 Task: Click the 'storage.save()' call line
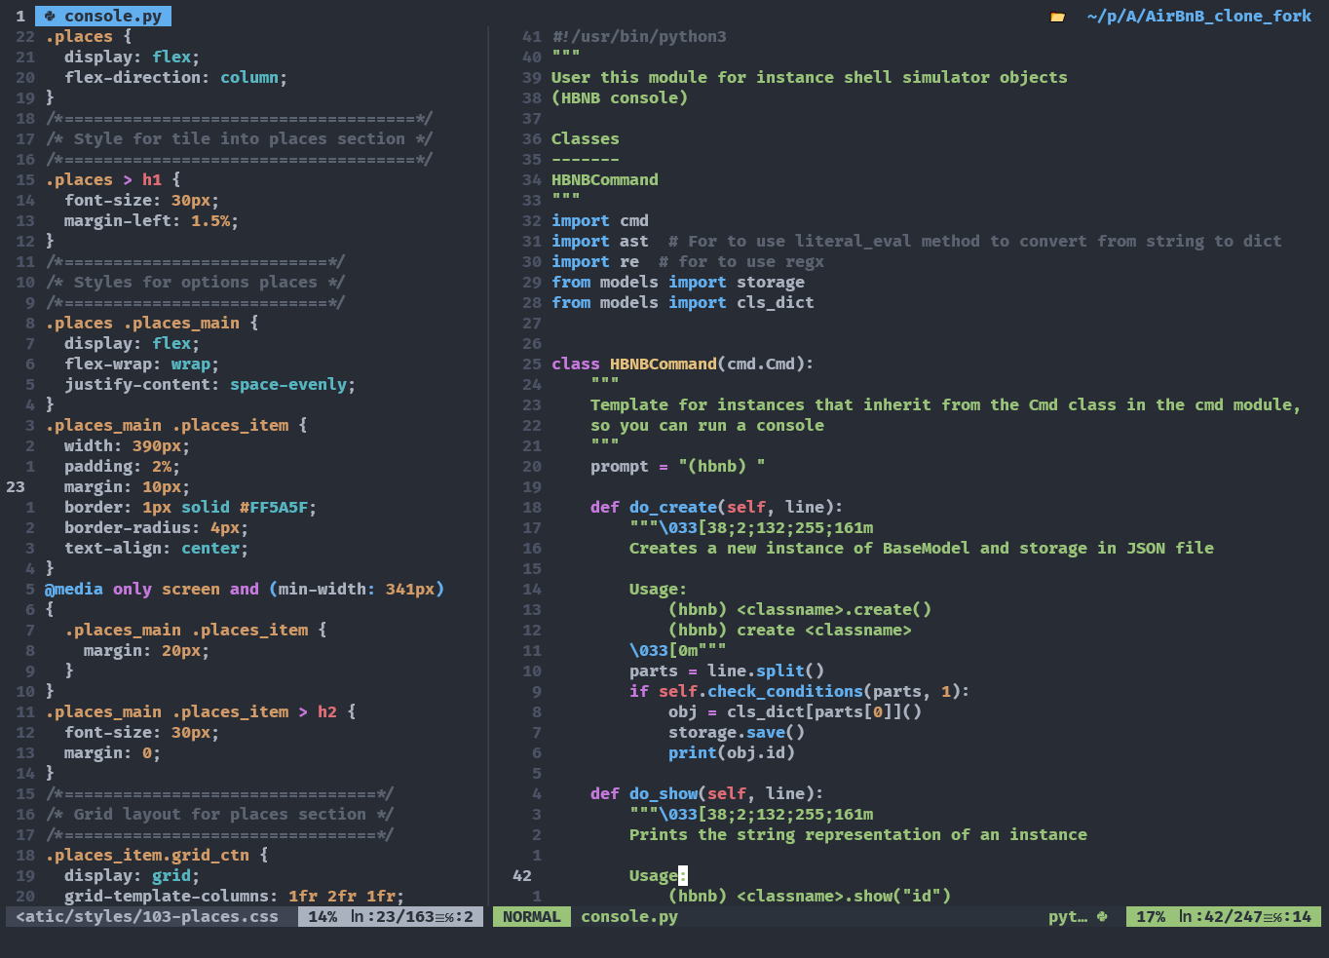click(737, 733)
